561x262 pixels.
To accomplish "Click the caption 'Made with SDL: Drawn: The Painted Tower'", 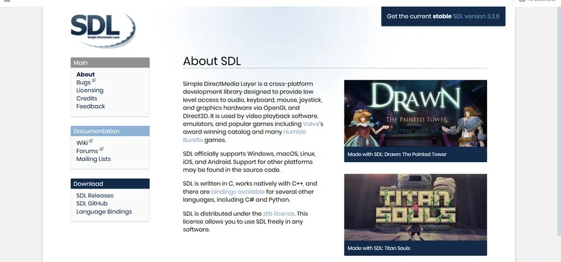I will click(x=397, y=154).
